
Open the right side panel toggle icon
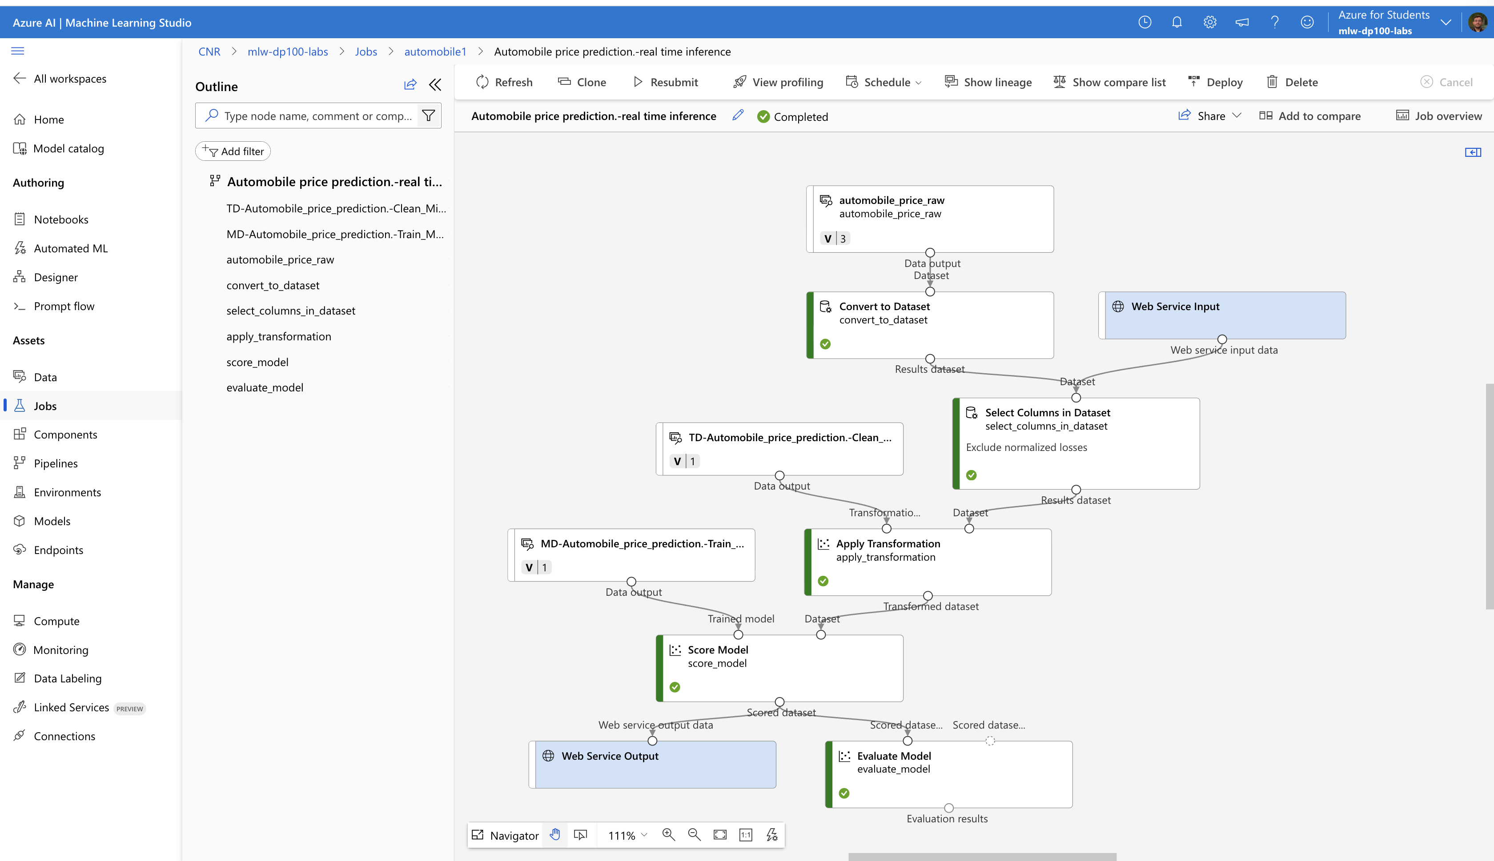[1473, 152]
